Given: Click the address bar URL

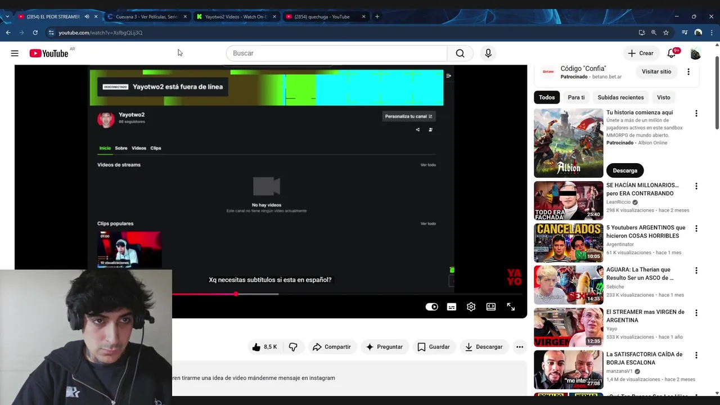Looking at the screenshot, I should click(x=101, y=33).
